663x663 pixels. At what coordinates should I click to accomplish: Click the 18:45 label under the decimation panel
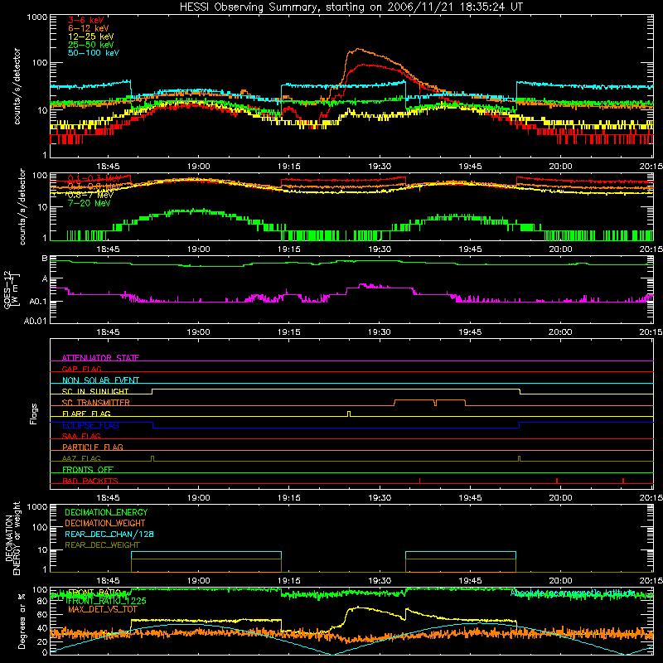(x=108, y=581)
